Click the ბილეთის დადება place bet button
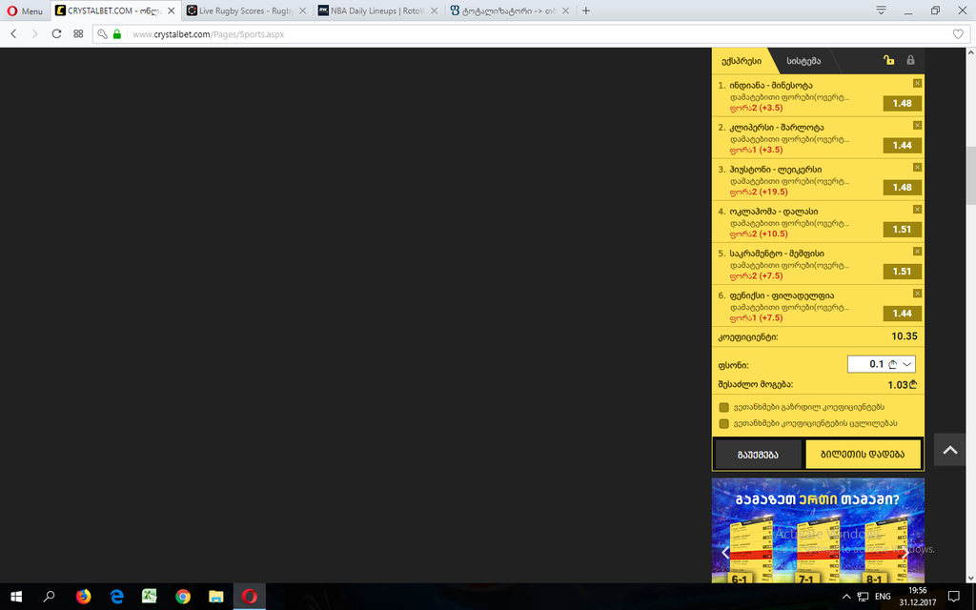Image resolution: width=976 pixels, height=610 pixels. 863,455
